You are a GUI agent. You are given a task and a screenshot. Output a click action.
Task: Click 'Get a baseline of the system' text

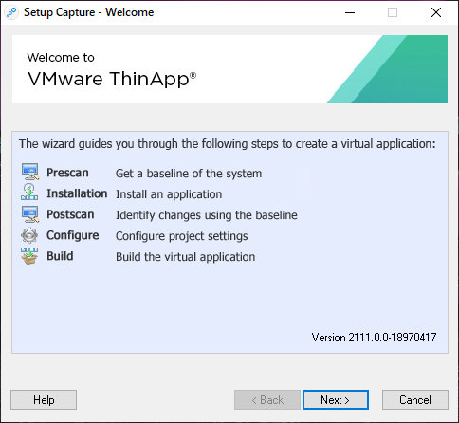189,174
